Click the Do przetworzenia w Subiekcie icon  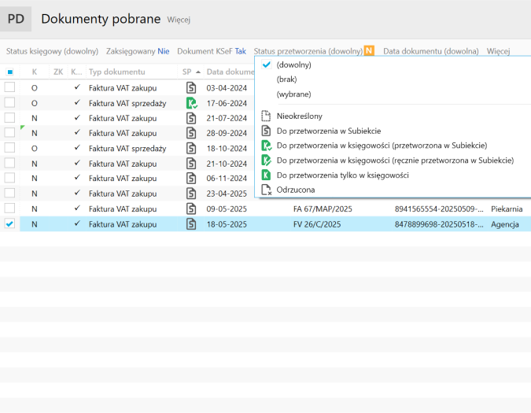tap(266, 131)
